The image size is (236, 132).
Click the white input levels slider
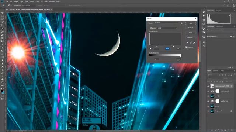click(x=173, y=46)
